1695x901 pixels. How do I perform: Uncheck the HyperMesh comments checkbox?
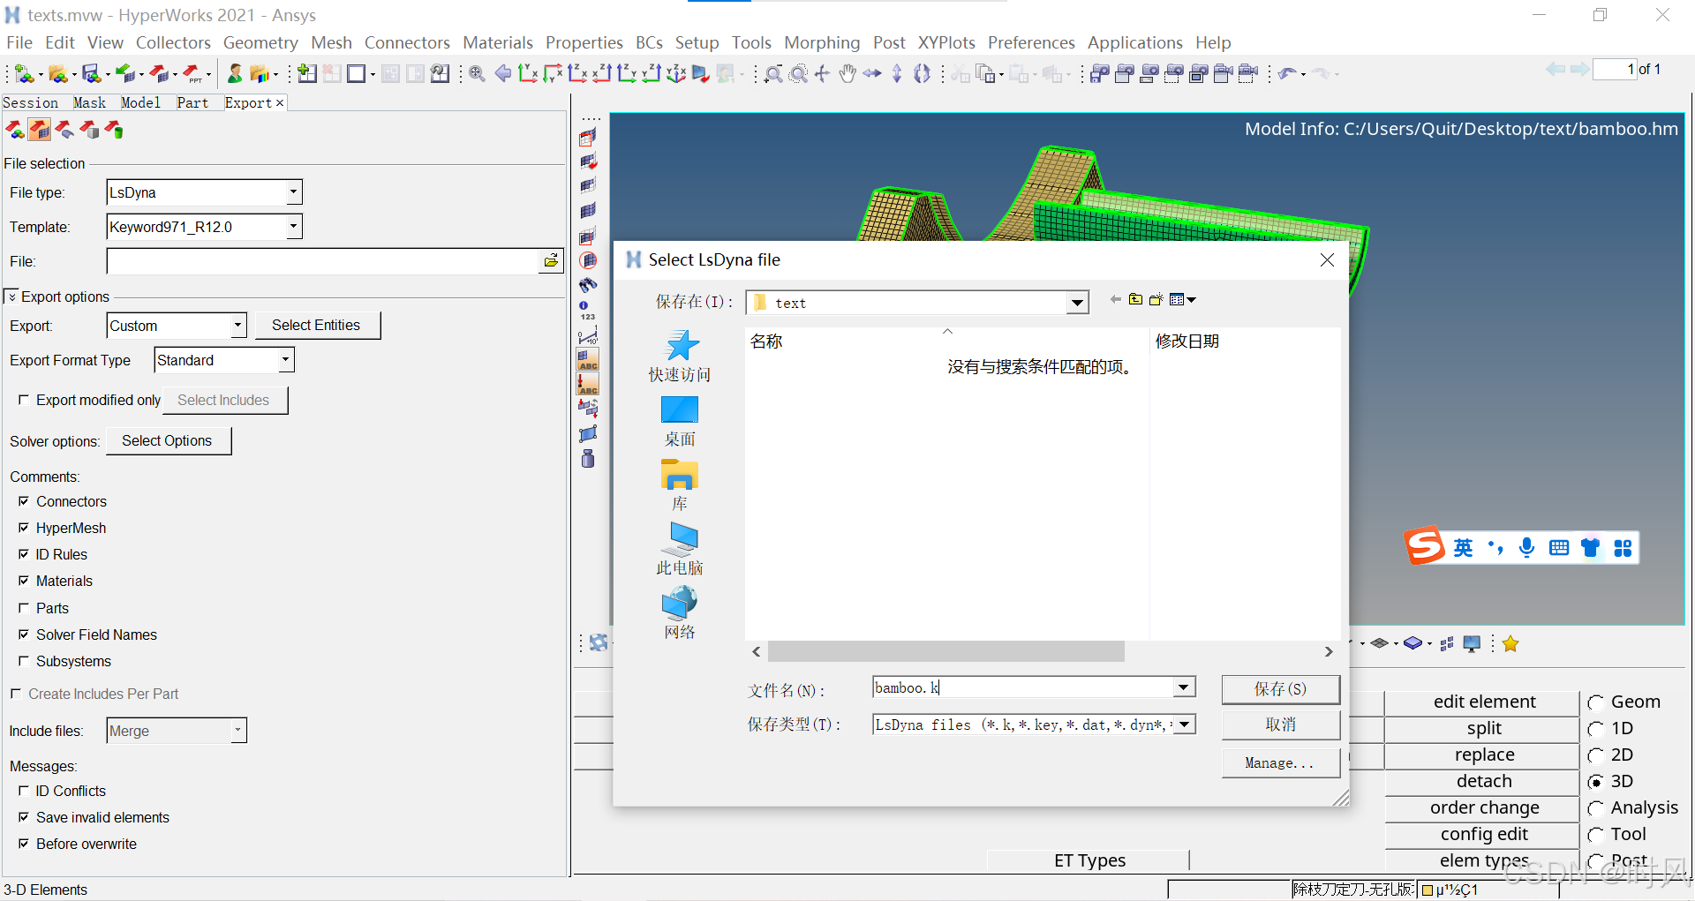[x=24, y=528]
